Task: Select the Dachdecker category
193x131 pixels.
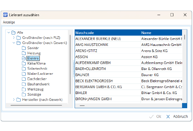Action: pyautogui.click(x=37, y=79)
